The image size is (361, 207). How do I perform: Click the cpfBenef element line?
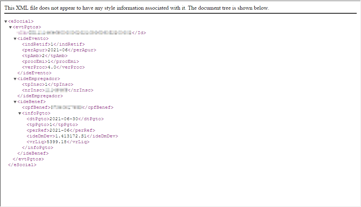click(x=68, y=108)
